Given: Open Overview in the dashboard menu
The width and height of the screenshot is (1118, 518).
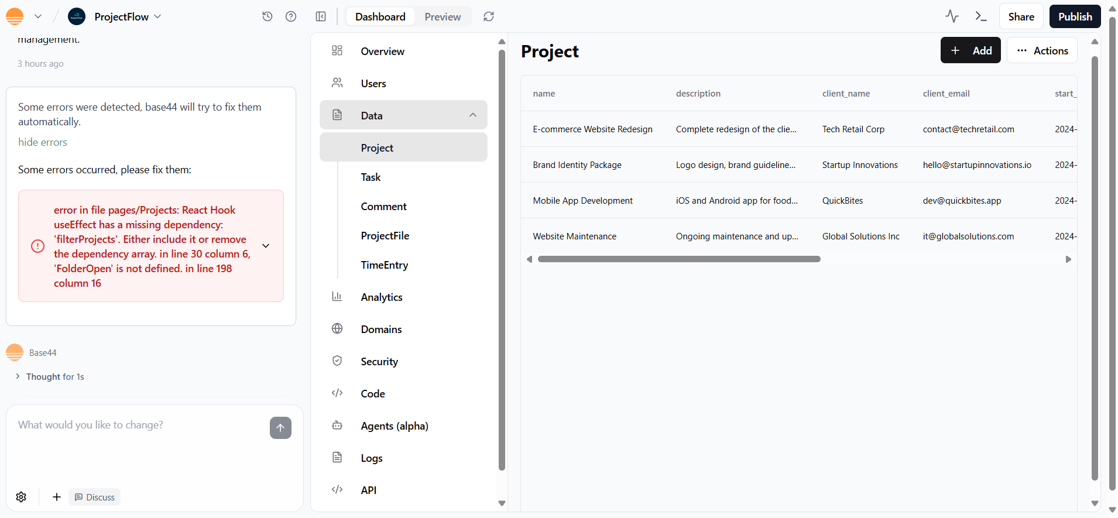Looking at the screenshot, I should click(x=403, y=52).
